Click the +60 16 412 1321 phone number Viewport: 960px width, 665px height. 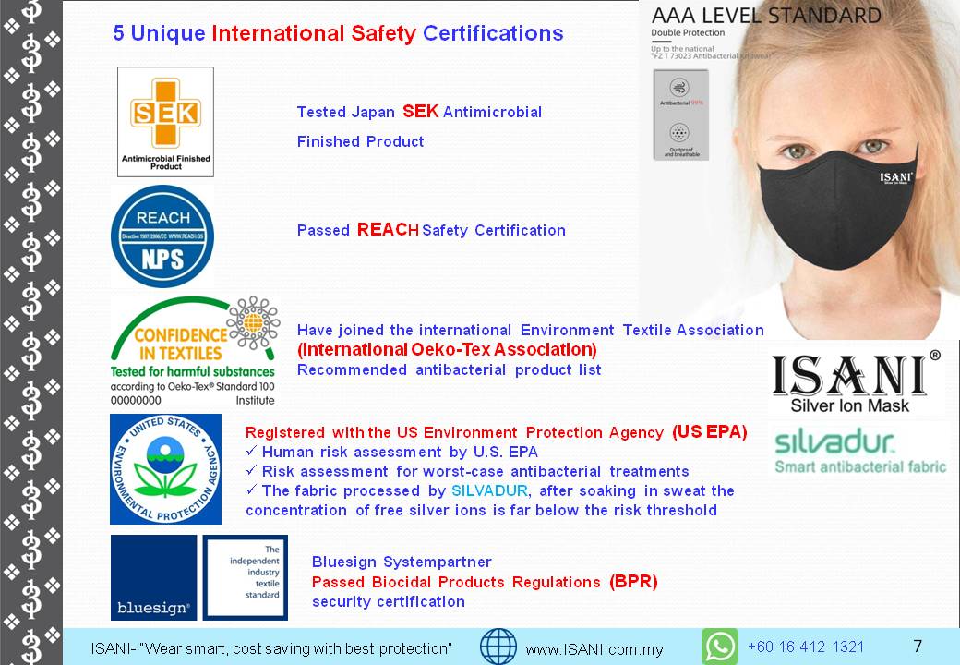click(x=806, y=647)
